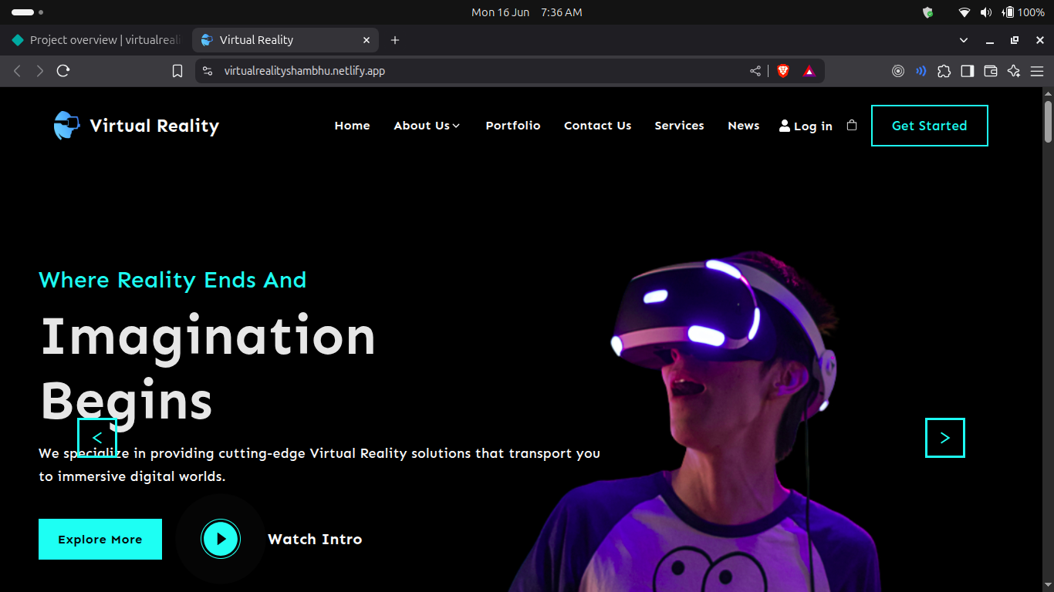The width and height of the screenshot is (1054, 592).
Task: Click the Explore More button
Action: point(100,539)
